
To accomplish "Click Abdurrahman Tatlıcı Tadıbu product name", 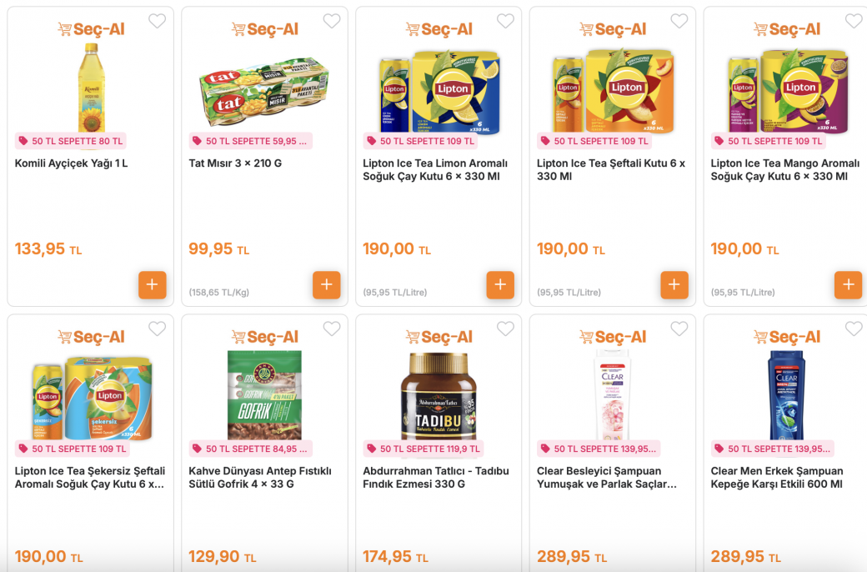I will click(x=436, y=478).
